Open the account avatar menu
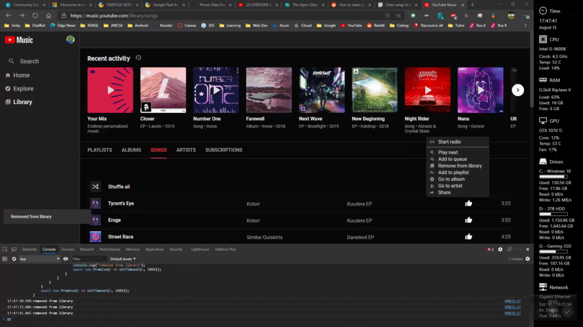 pos(71,40)
